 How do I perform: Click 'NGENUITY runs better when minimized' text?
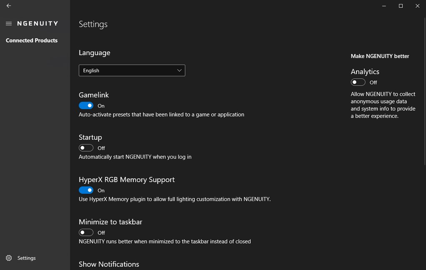click(165, 241)
